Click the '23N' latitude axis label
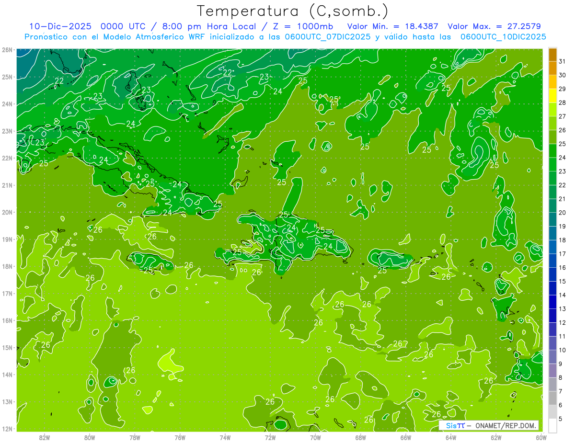Screen dimensions: 575x444 7,131
